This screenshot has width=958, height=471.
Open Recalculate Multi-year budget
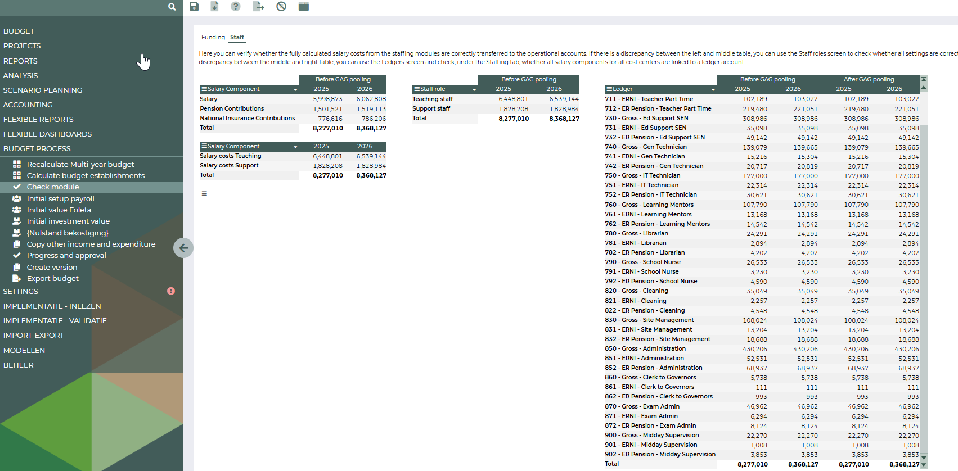[x=80, y=164]
